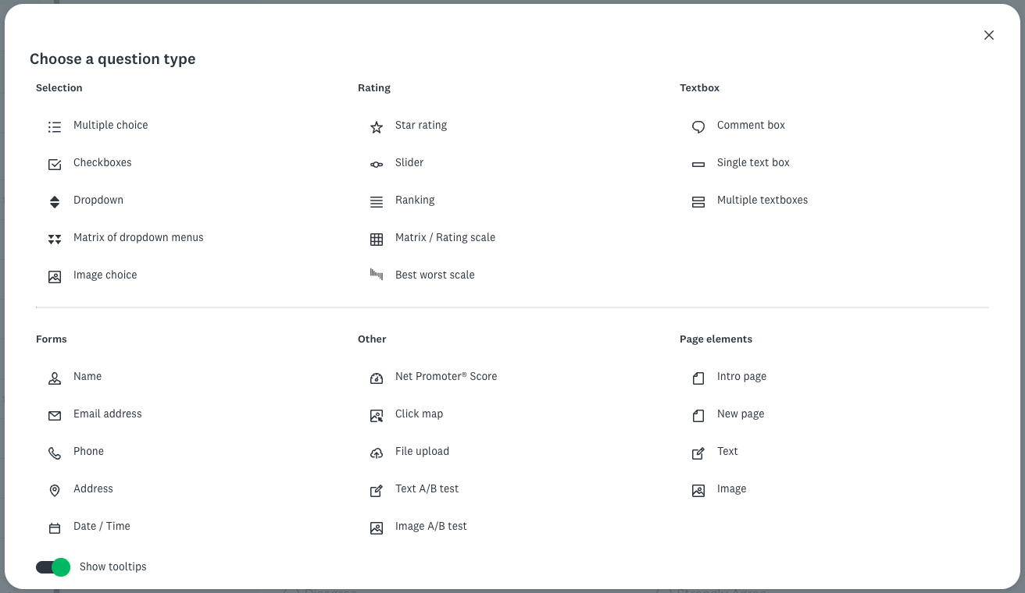The width and height of the screenshot is (1025, 593).
Task: Select the Checkboxes question type
Action: [102, 162]
